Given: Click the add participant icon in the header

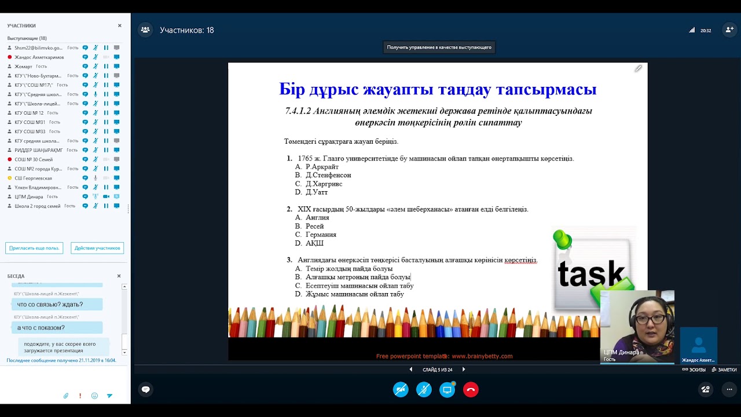Looking at the screenshot, I should click(729, 30).
